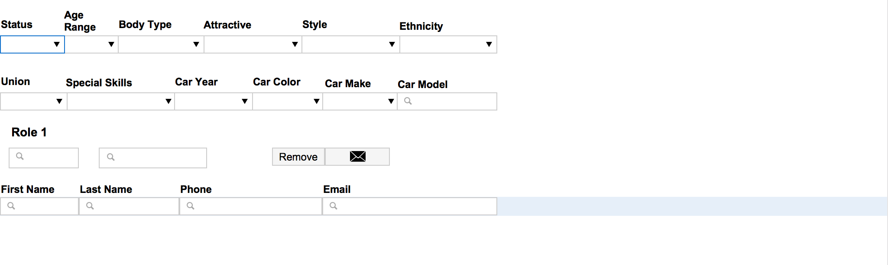Screen dimensions: 888x265
Task: Expand the Car Year dropdown
Action: (x=214, y=101)
